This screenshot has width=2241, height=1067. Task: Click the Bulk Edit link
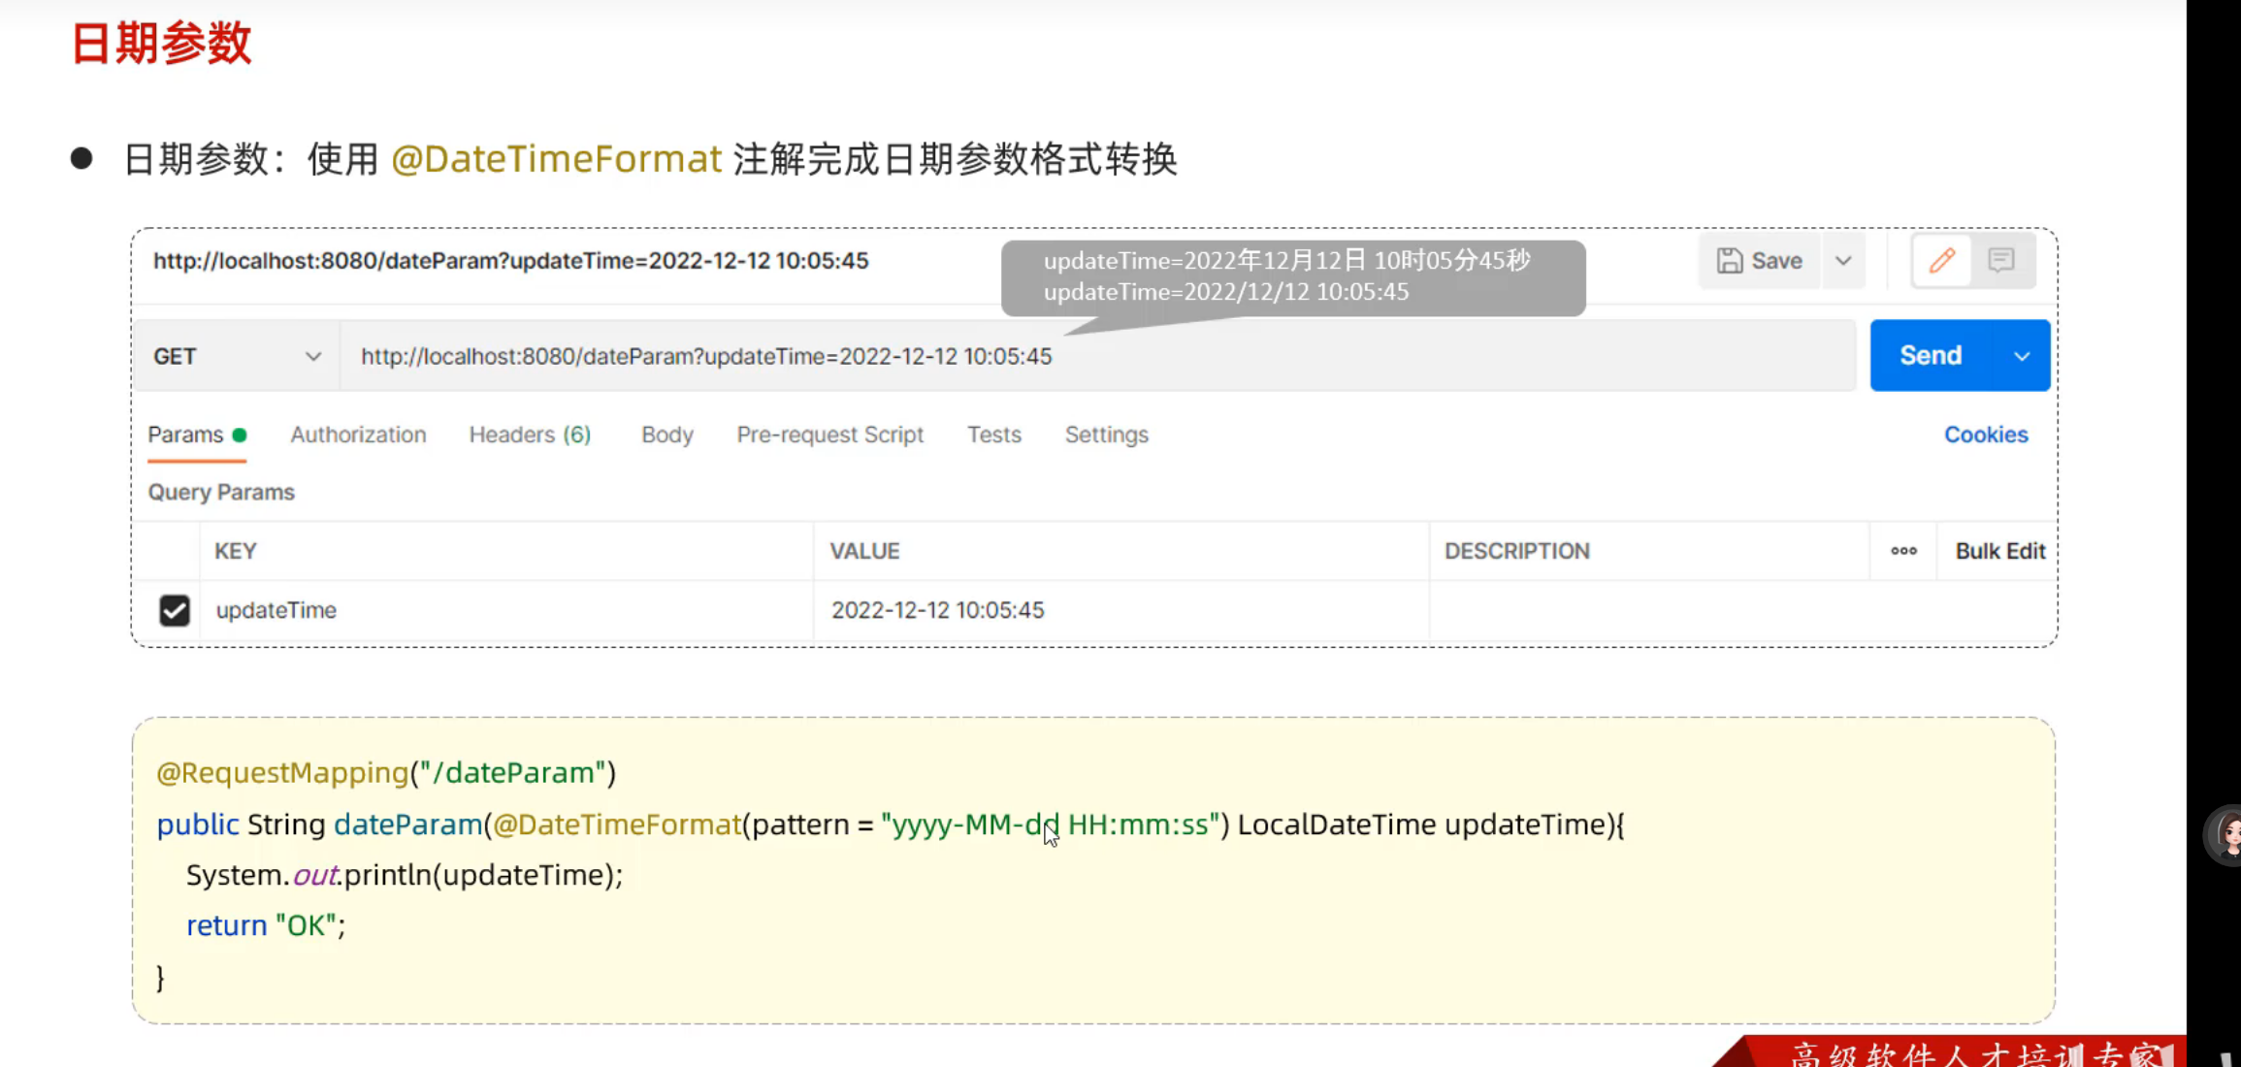(x=1999, y=551)
